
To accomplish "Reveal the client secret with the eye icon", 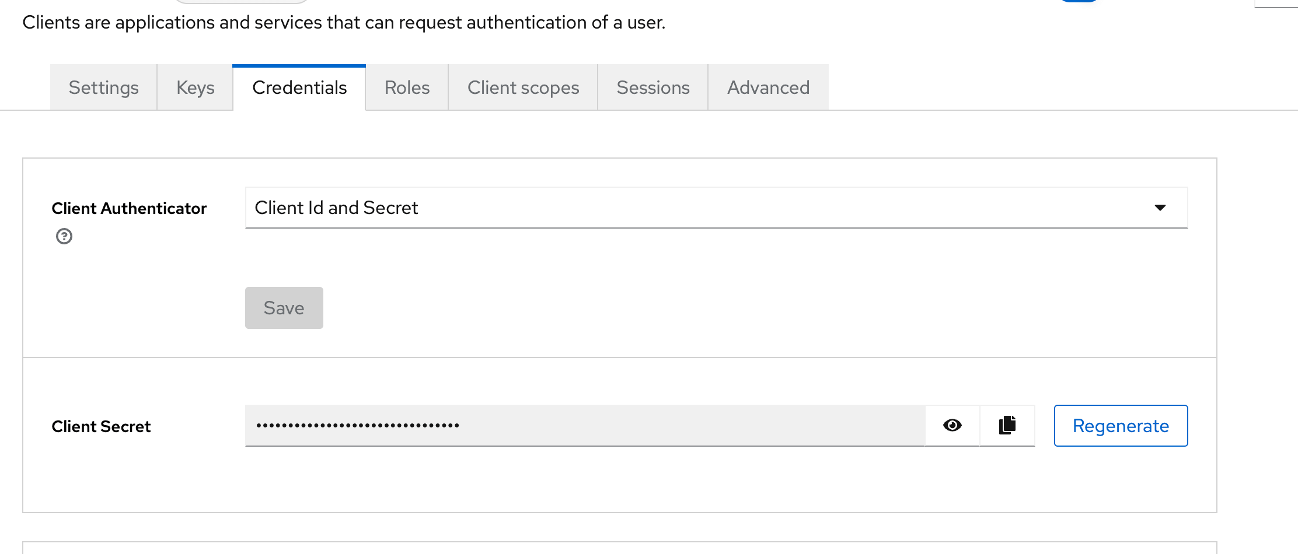I will [952, 426].
